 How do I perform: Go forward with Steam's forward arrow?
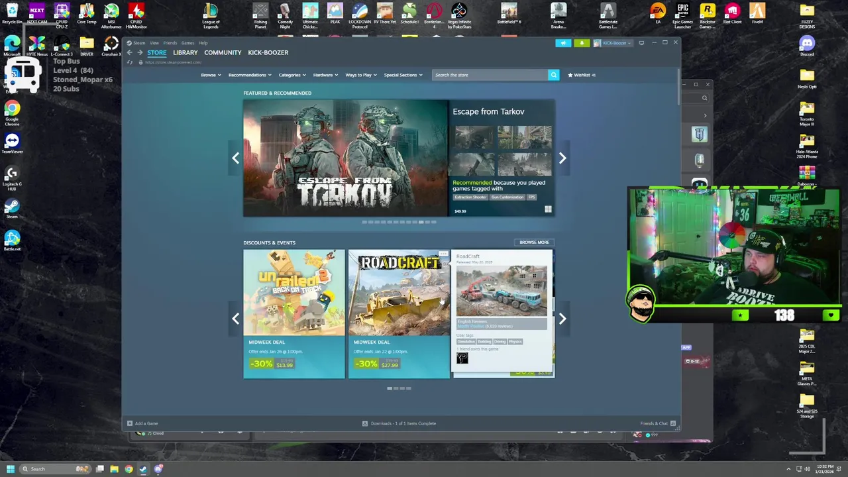click(x=139, y=52)
